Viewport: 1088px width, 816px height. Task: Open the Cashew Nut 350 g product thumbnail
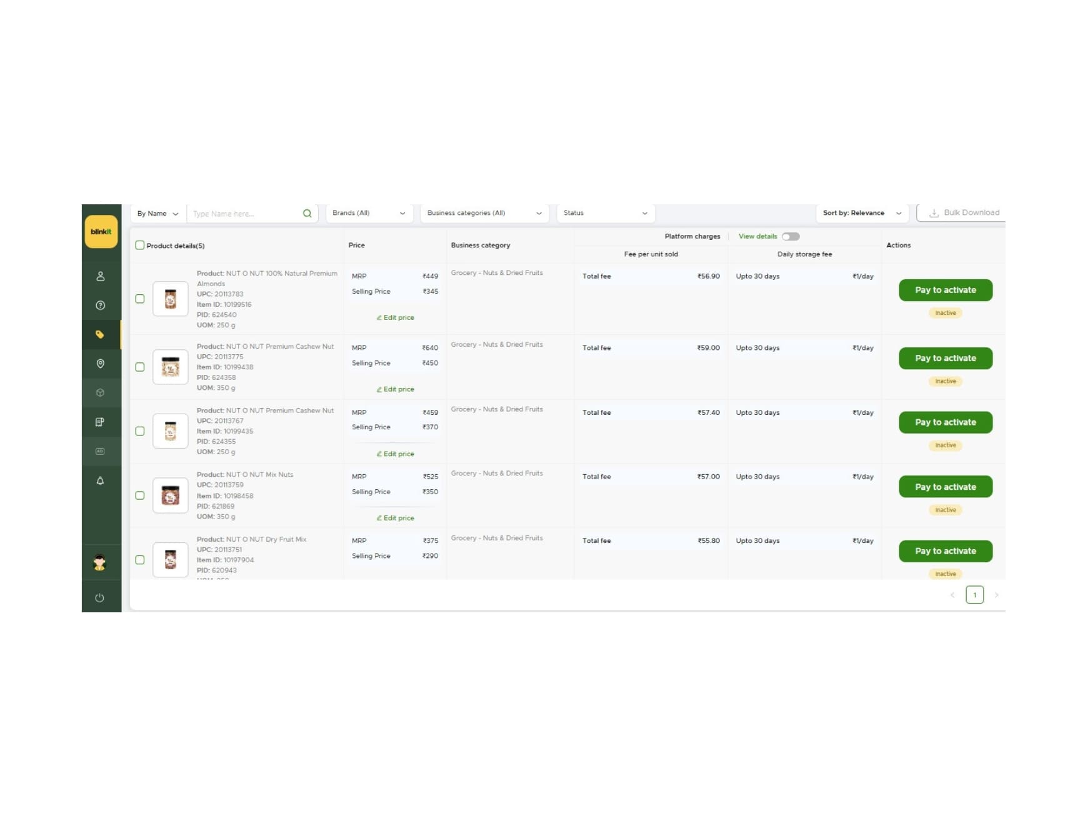tap(170, 367)
